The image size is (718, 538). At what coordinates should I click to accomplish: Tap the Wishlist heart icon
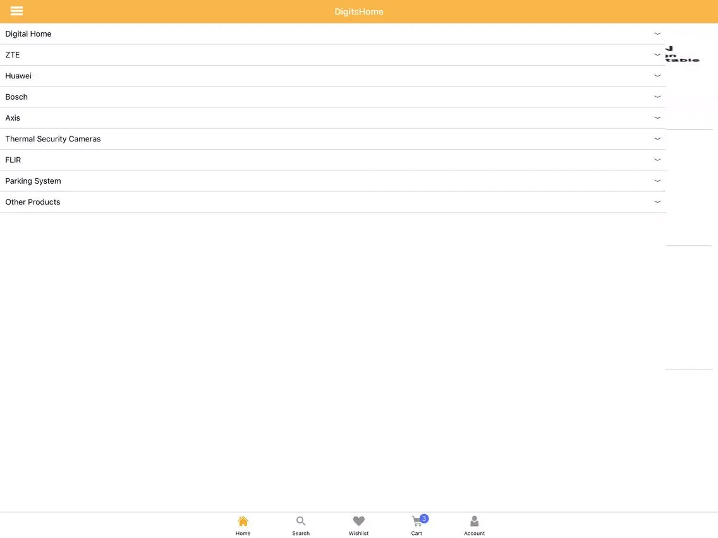coord(358,521)
